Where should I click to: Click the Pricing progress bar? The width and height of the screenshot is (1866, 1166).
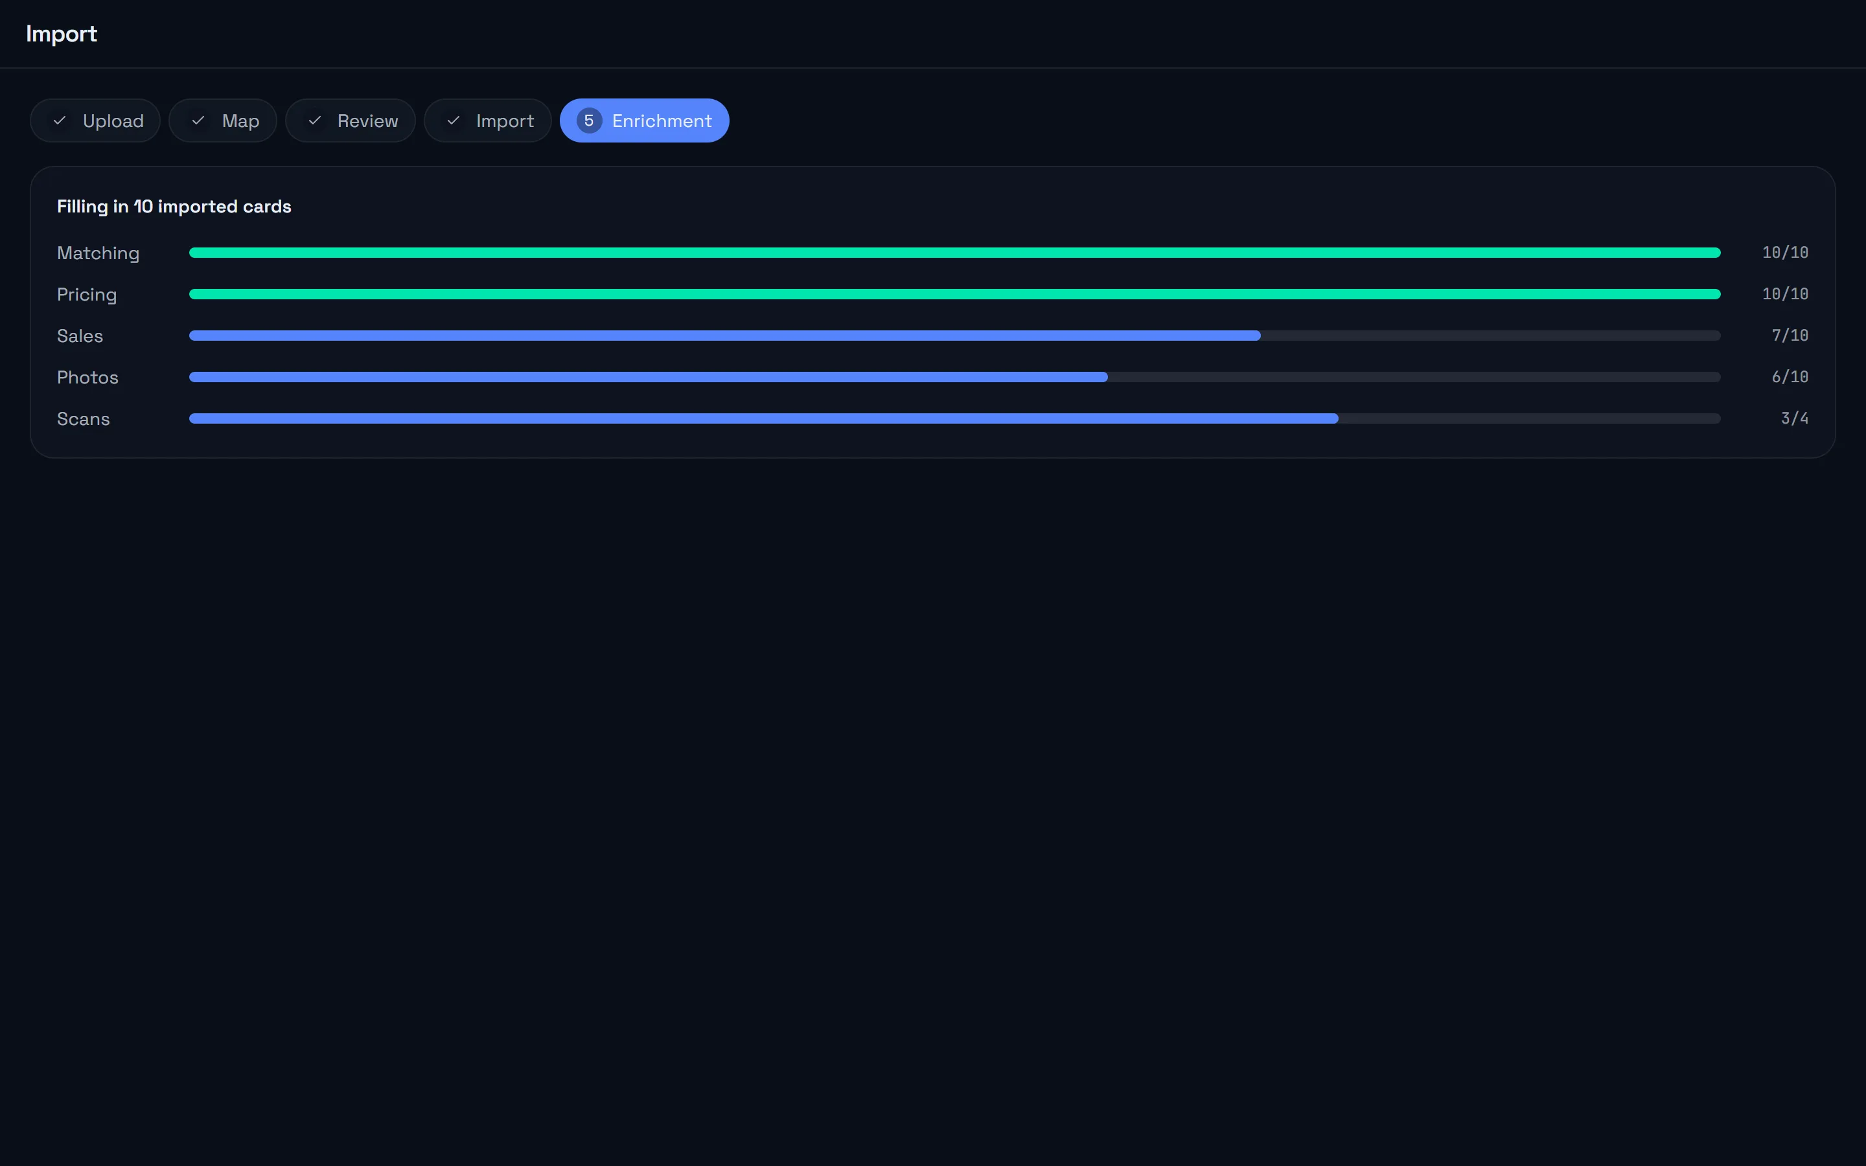pyautogui.click(x=954, y=294)
